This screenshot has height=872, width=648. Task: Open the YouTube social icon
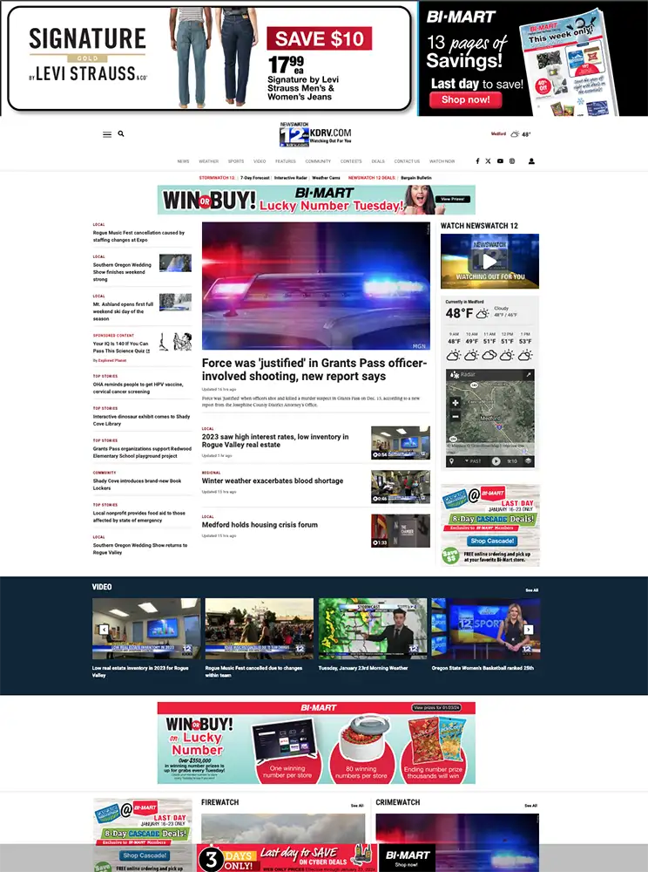point(500,161)
